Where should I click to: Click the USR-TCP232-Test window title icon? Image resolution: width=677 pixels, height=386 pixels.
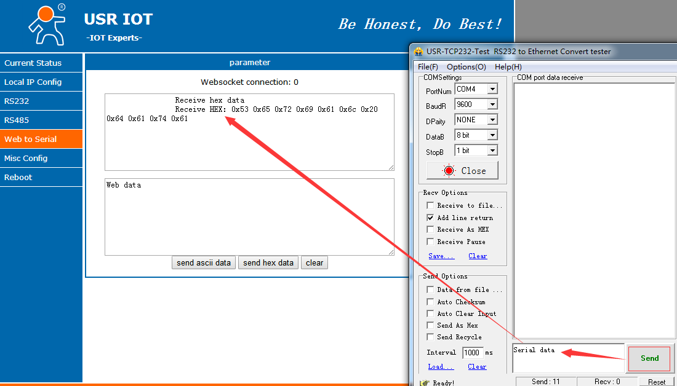coord(419,51)
